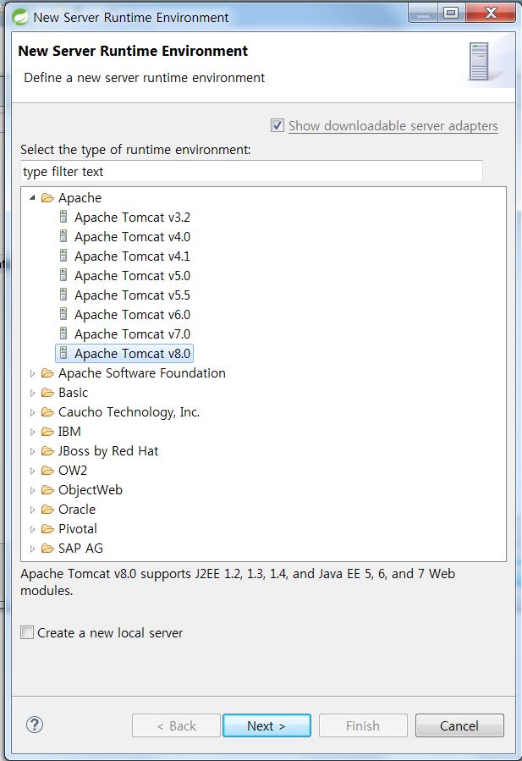The height and width of the screenshot is (761, 522).
Task: Click the SAP AG folder icon
Action: pyautogui.click(x=47, y=548)
